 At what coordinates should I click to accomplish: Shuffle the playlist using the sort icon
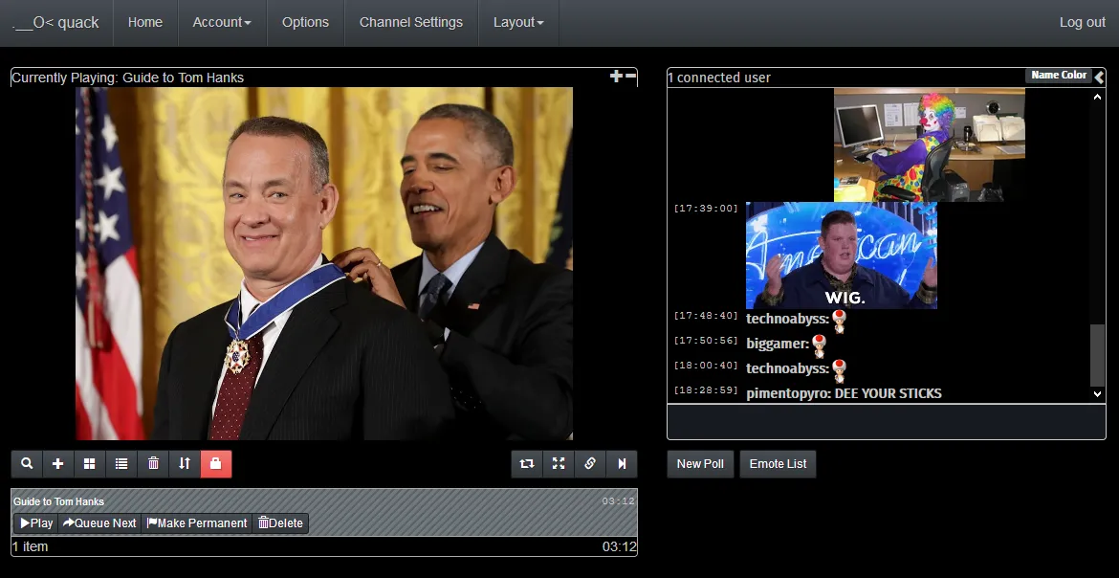185,463
